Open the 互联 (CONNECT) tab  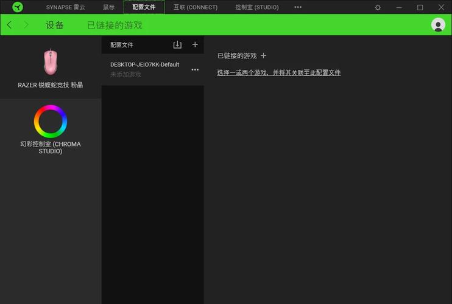[195, 7]
